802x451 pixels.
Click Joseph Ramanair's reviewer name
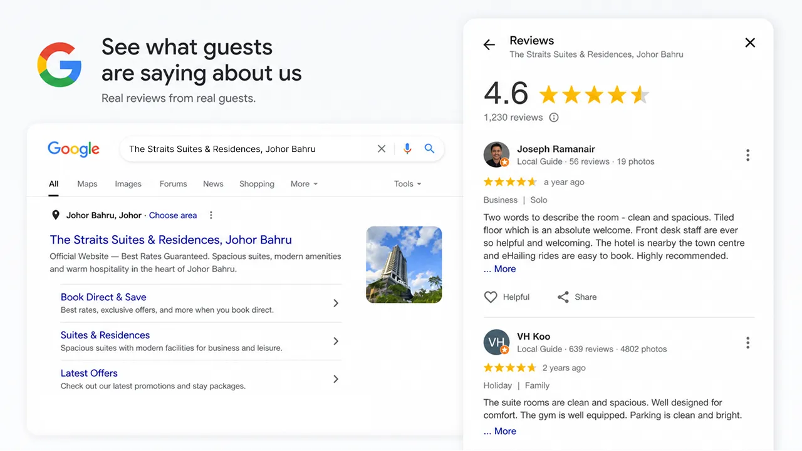click(x=556, y=149)
